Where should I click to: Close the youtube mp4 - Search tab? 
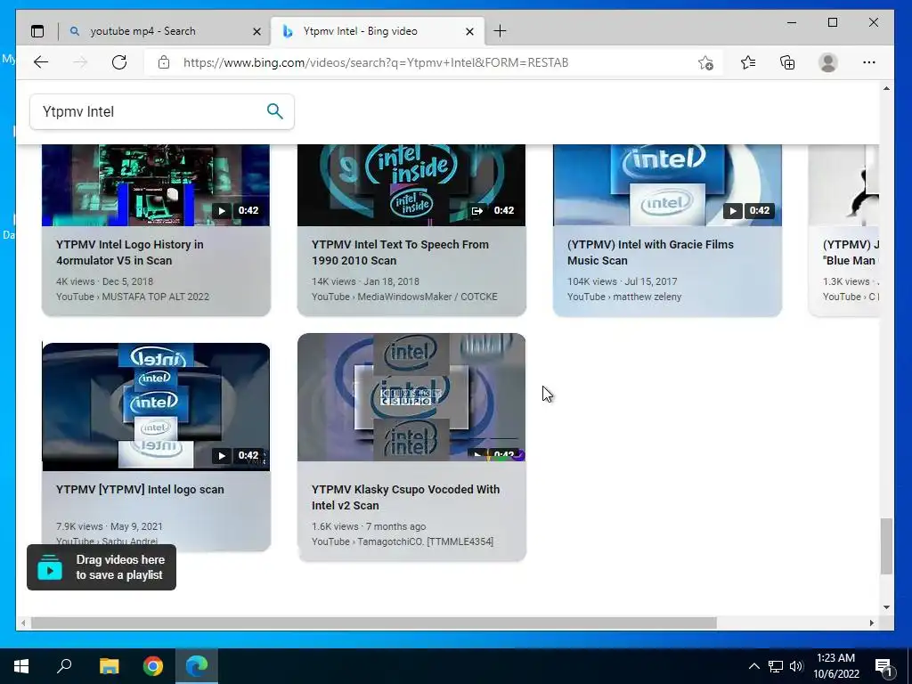(x=256, y=31)
